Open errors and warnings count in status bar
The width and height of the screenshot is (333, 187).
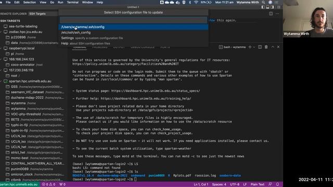pos(48,184)
